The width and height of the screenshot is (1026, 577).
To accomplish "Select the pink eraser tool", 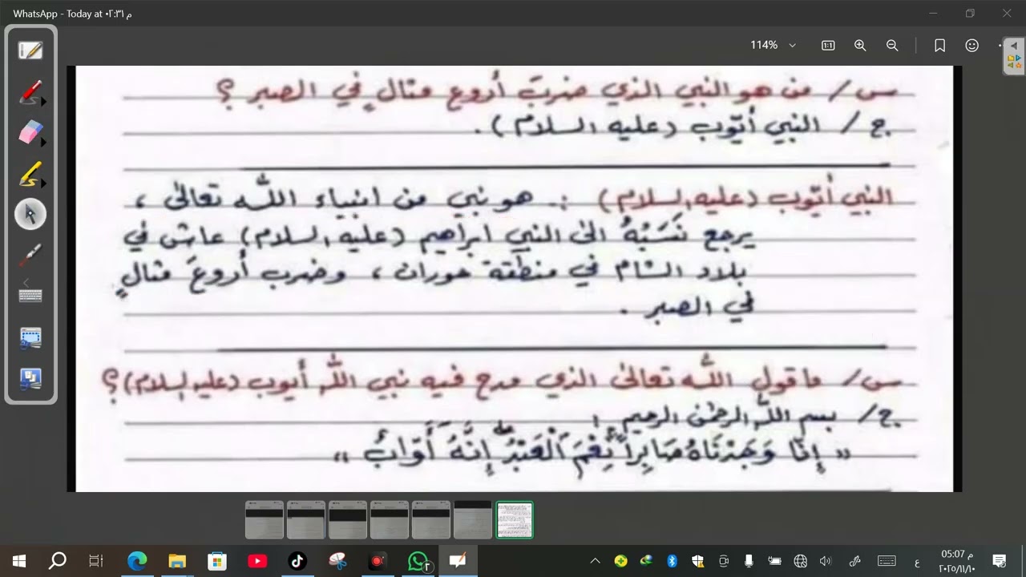I will pos(29,132).
